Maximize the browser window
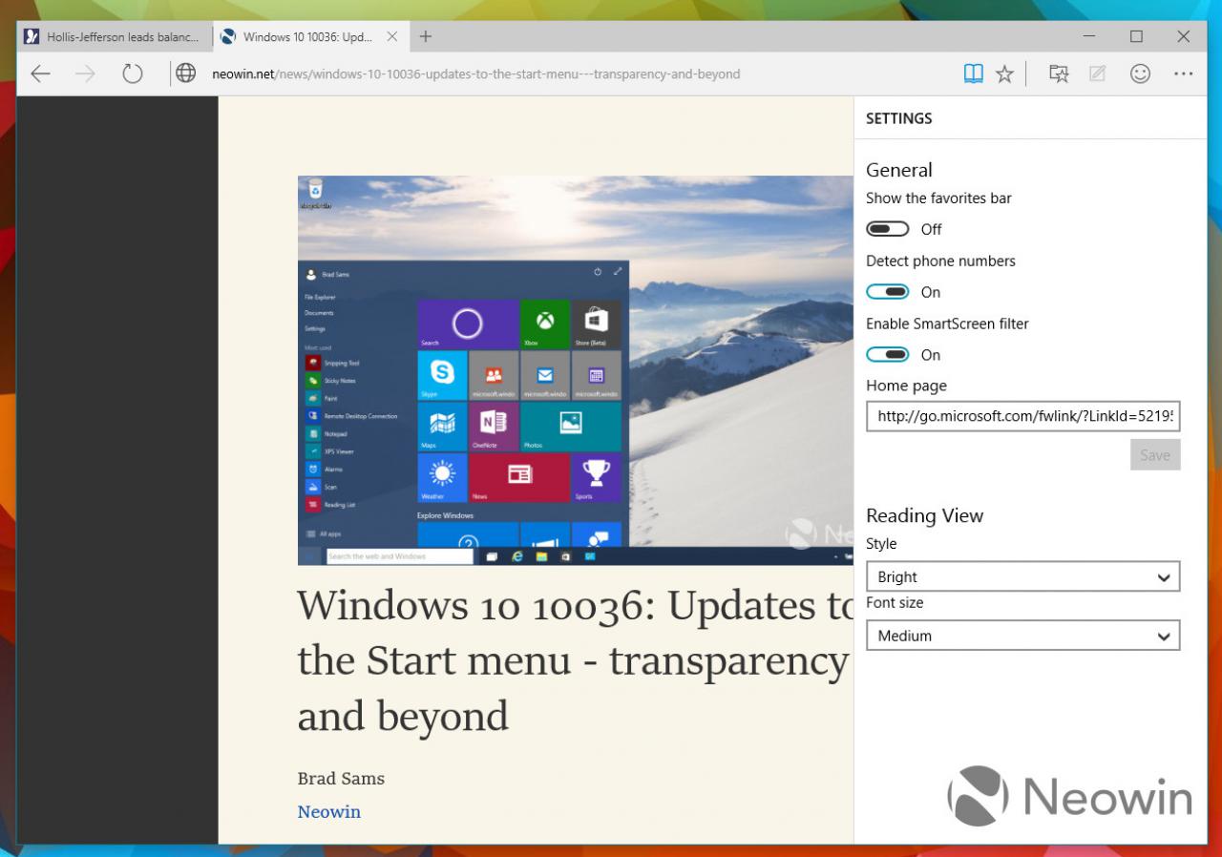The width and height of the screenshot is (1222, 857). (x=1136, y=36)
